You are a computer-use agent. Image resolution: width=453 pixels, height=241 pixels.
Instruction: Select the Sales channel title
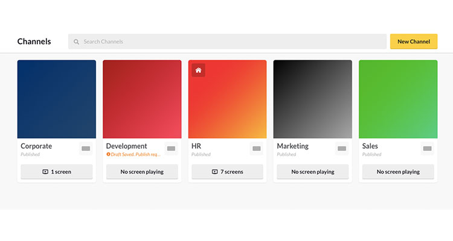tap(370, 146)
